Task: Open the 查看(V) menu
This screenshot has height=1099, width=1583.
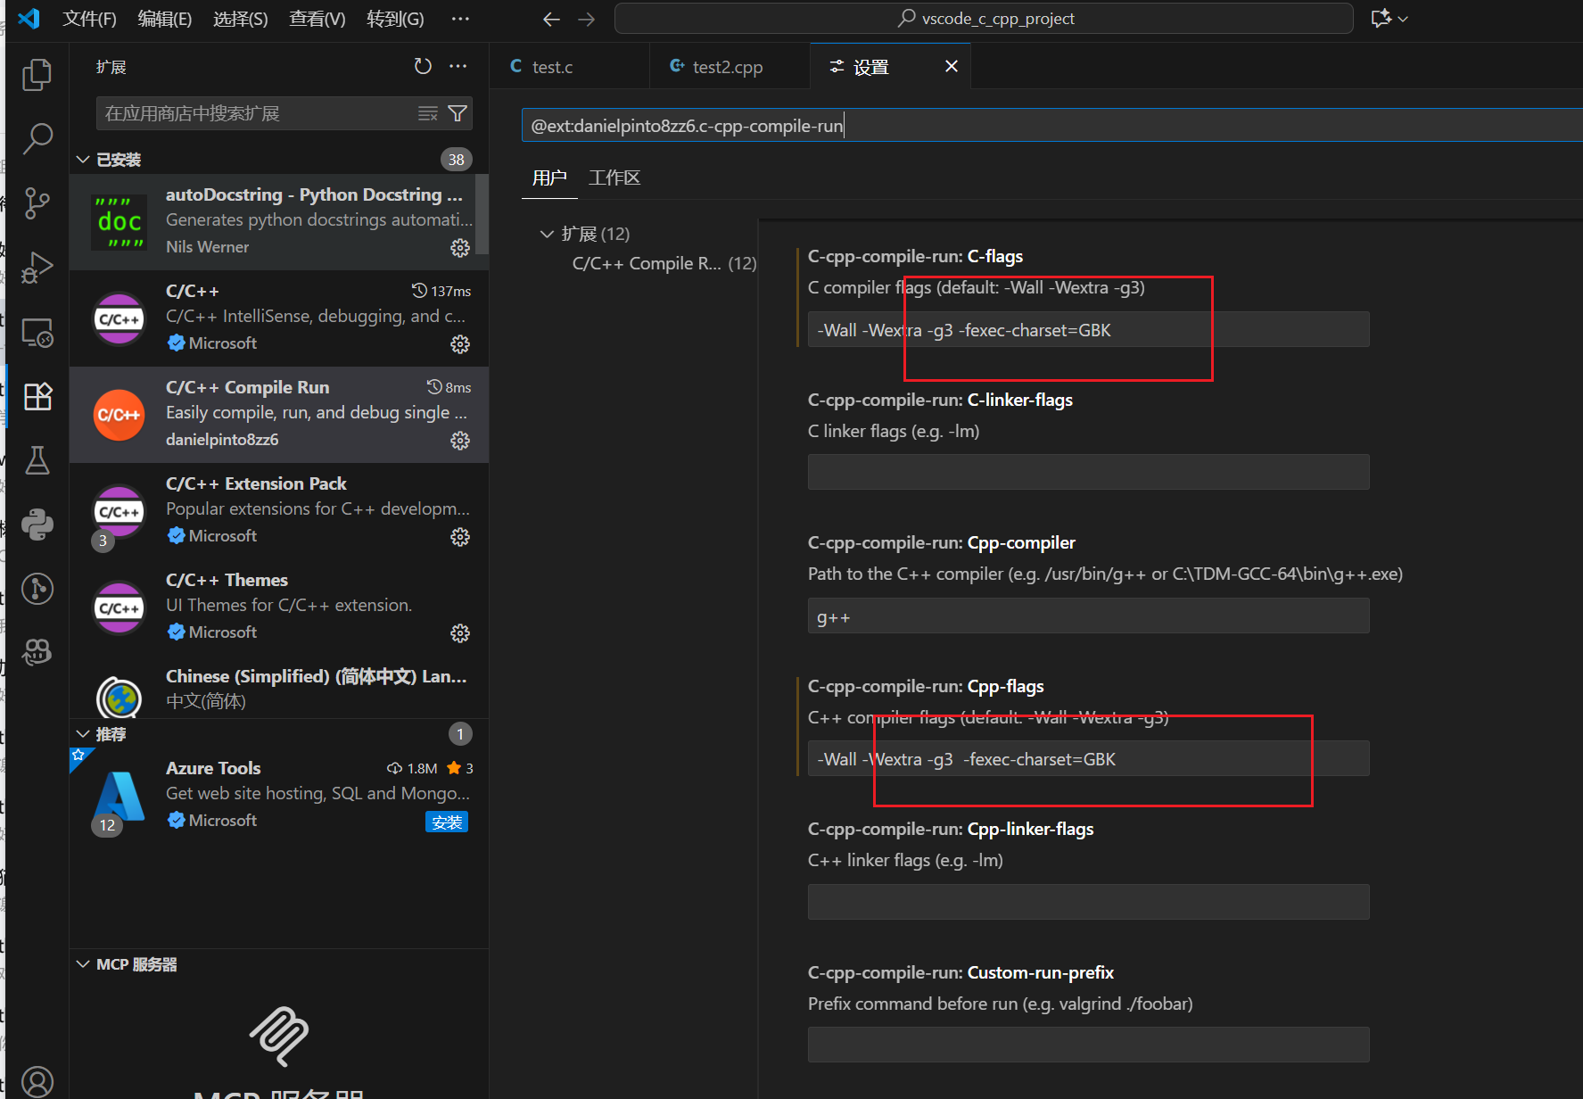Action: [x=317, y=19]
